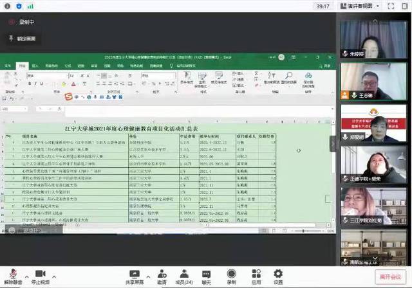Screen dimensions: 412x288
Task: Select 王志琳 video thumbnail
Action: (373, 81)
